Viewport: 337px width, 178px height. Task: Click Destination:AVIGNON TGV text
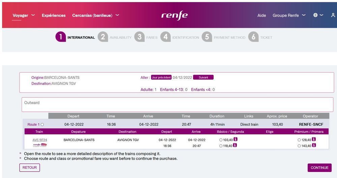[54, 84]
